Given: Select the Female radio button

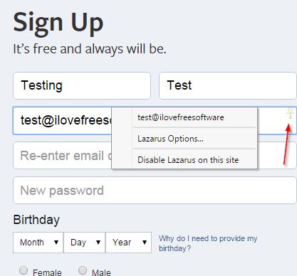Looking at the screenshot, I should tap(24, 270).
